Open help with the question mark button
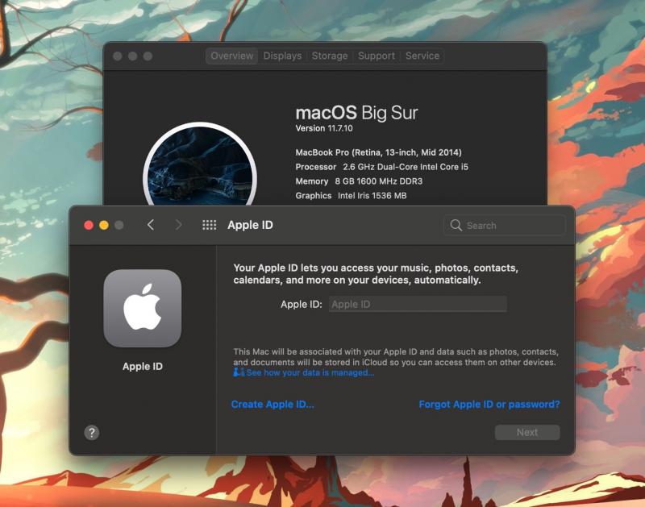 92,433
